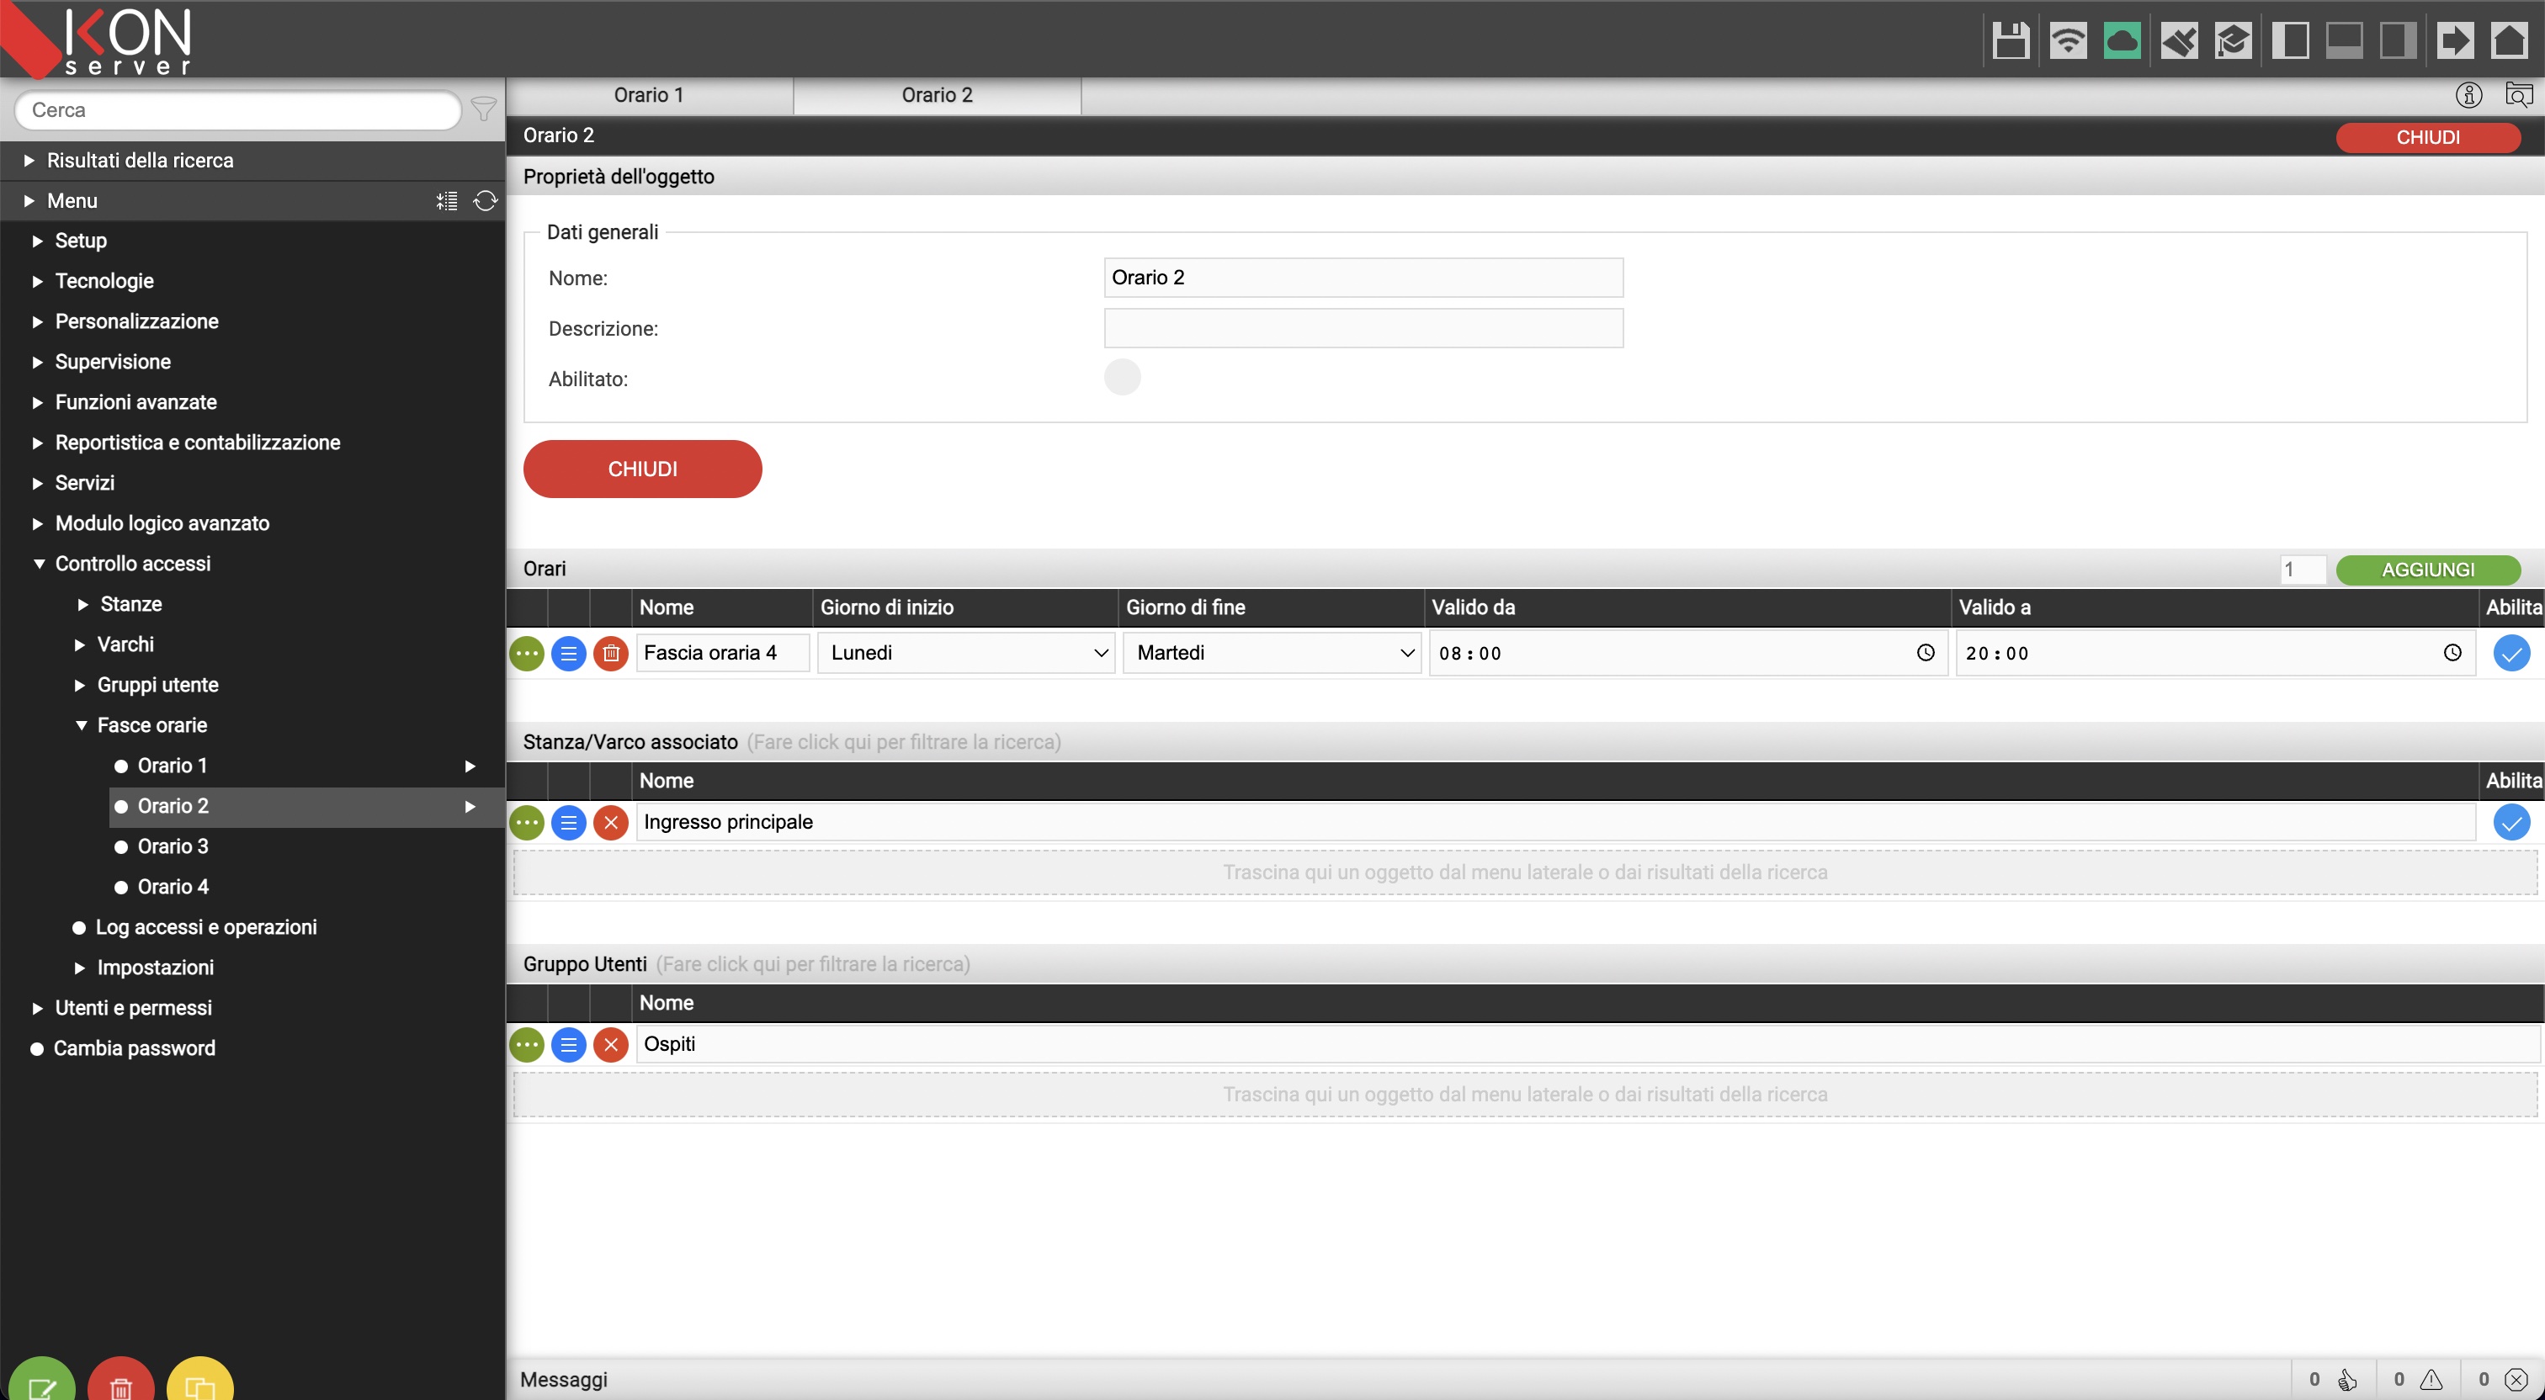Click the search window icon at top right

2519,95
